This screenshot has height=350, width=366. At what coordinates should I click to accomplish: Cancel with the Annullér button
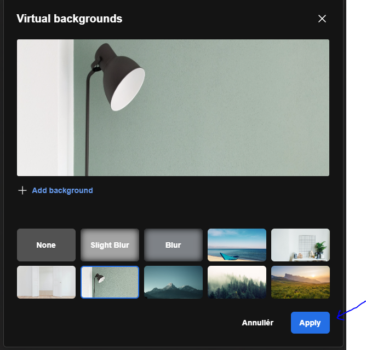[x=258, y=323]
